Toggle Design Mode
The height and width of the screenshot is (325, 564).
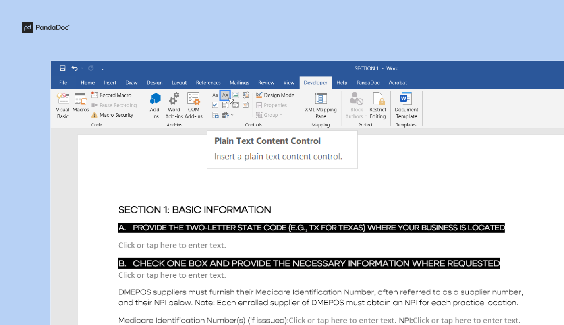coord(275,95)
